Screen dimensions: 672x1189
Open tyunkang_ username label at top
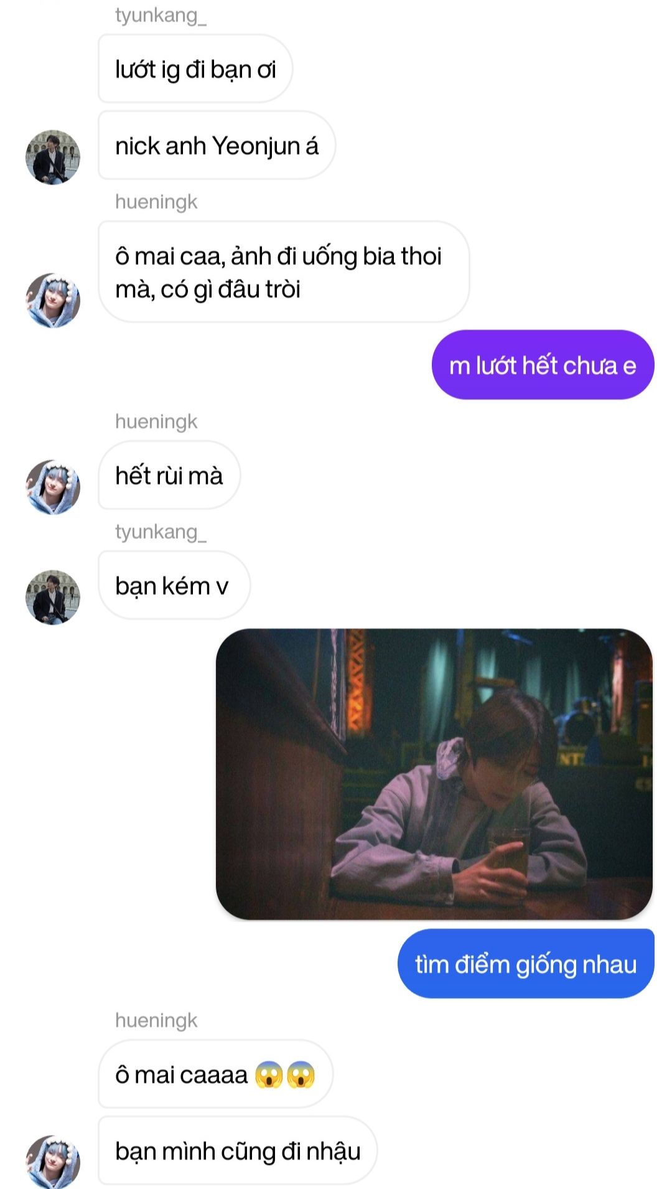(x=161, y=15)
